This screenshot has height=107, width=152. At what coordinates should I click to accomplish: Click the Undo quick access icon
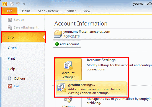pos(18,4)
